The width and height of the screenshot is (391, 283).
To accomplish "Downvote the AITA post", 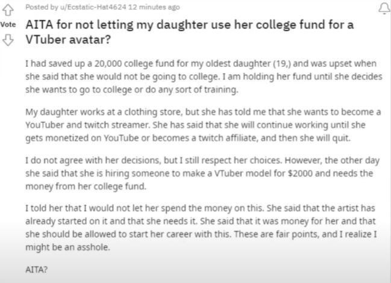I will tap(8, 40).
